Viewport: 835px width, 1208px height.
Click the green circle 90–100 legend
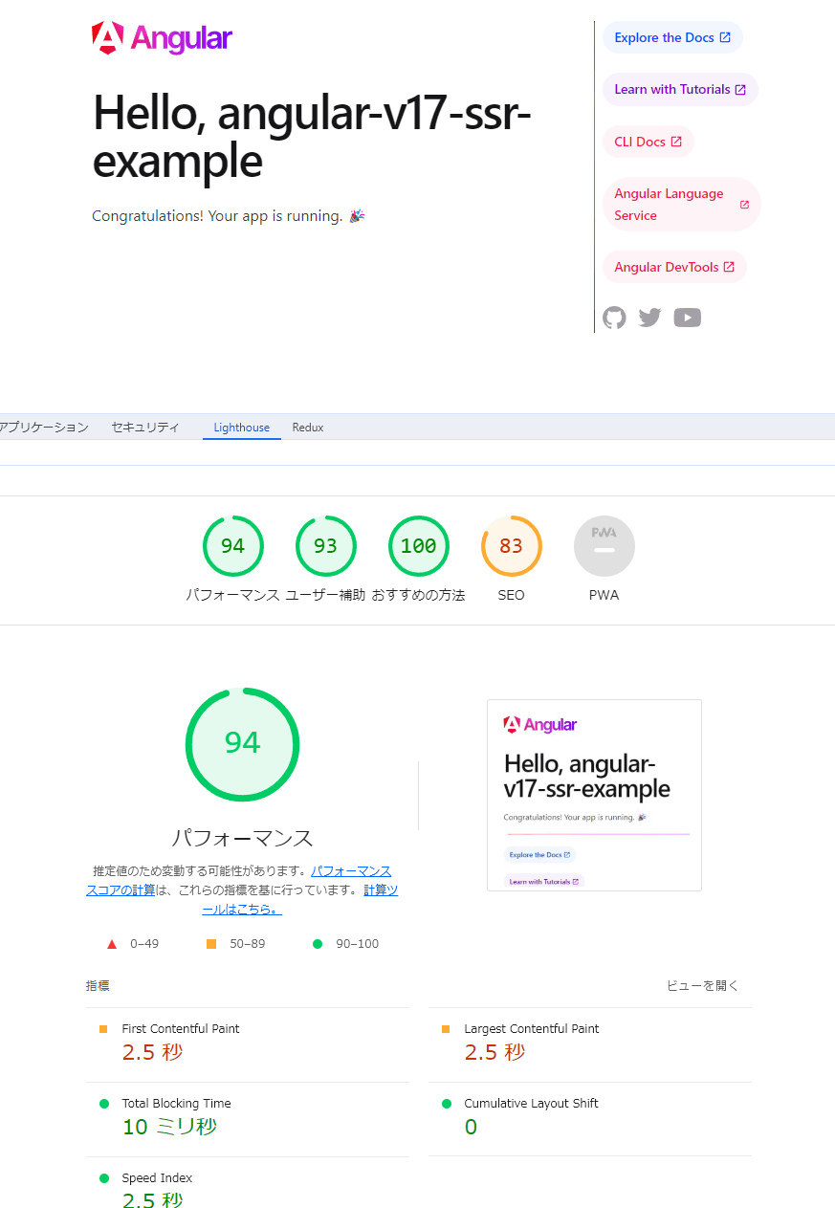[345, 944]
